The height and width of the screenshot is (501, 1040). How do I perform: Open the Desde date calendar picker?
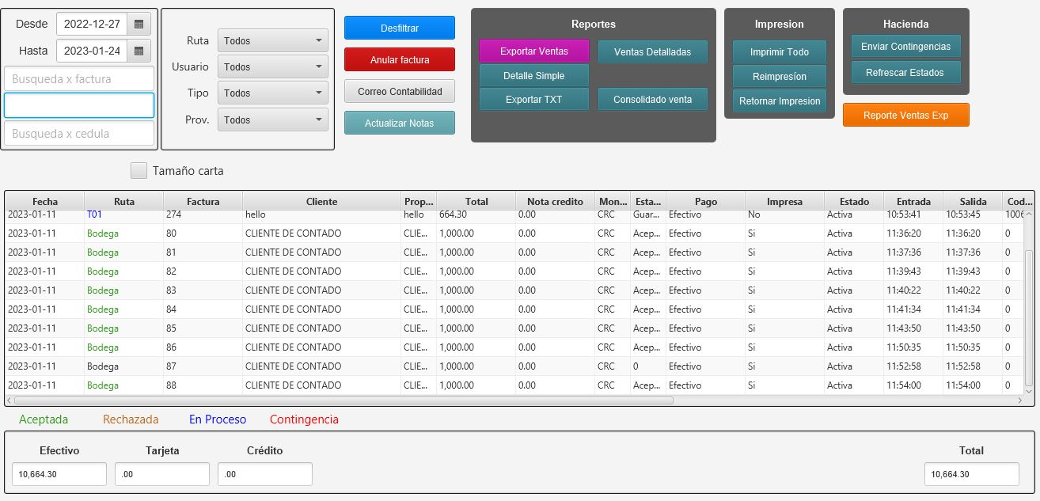pos(139,25)
